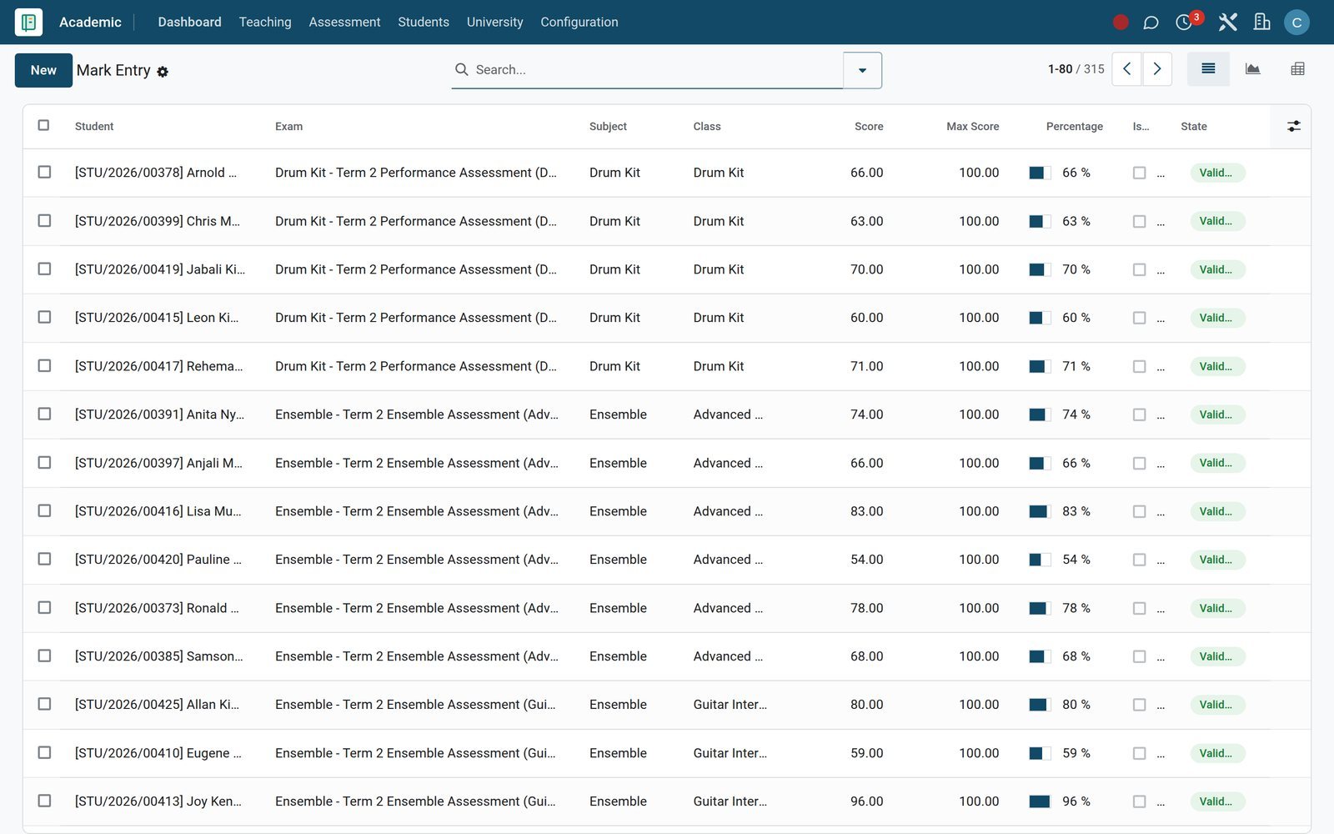1334x834 pixels.
Task: Open the STU/2026/00373 Ronald record
Action: pyautogui.click(x=157, y=608)
